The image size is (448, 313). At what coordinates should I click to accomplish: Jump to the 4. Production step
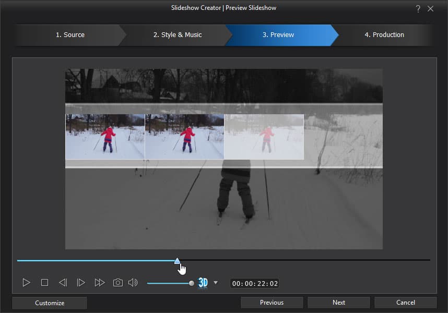[384, 35]
